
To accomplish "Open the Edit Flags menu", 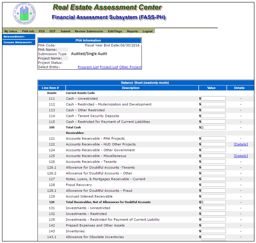I will coord(115,31).
